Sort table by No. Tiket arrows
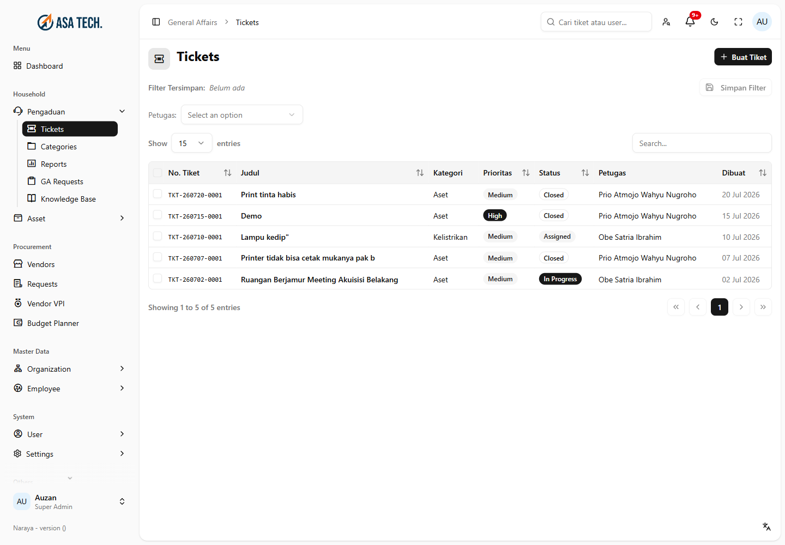Image resolution: width=785 pixels, height=545 pixels. 228,173
